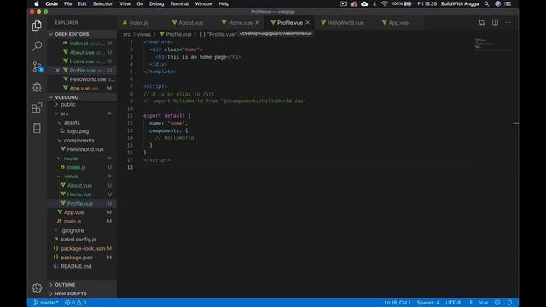Open the Selection menu
The image size is (546, 307).
pyautogui.click(x=102, y=3)
